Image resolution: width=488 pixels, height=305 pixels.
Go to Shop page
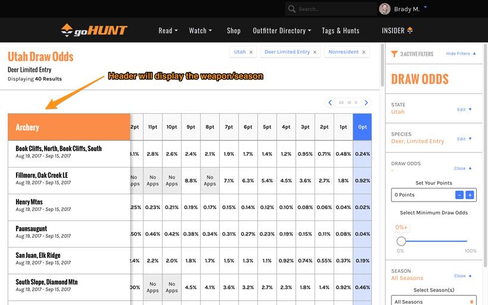(x=233, y=30)
